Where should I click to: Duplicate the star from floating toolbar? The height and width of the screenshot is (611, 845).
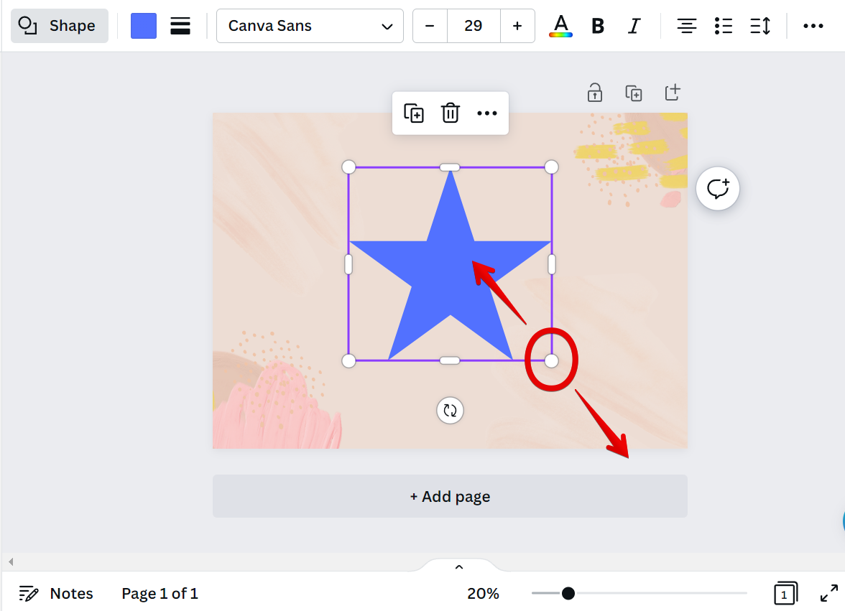414,113
